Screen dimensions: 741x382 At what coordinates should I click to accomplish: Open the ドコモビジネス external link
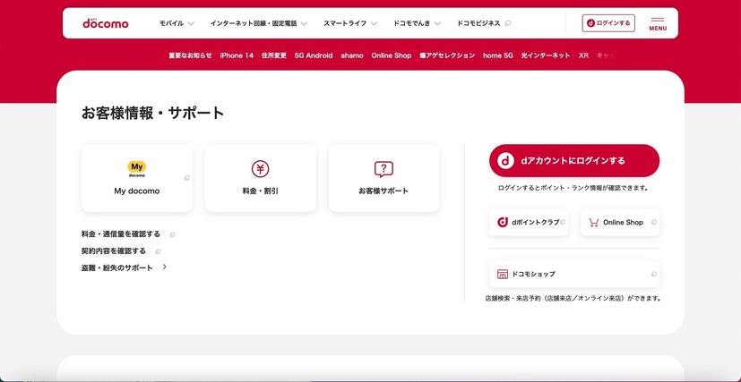(x=484, y=23)
